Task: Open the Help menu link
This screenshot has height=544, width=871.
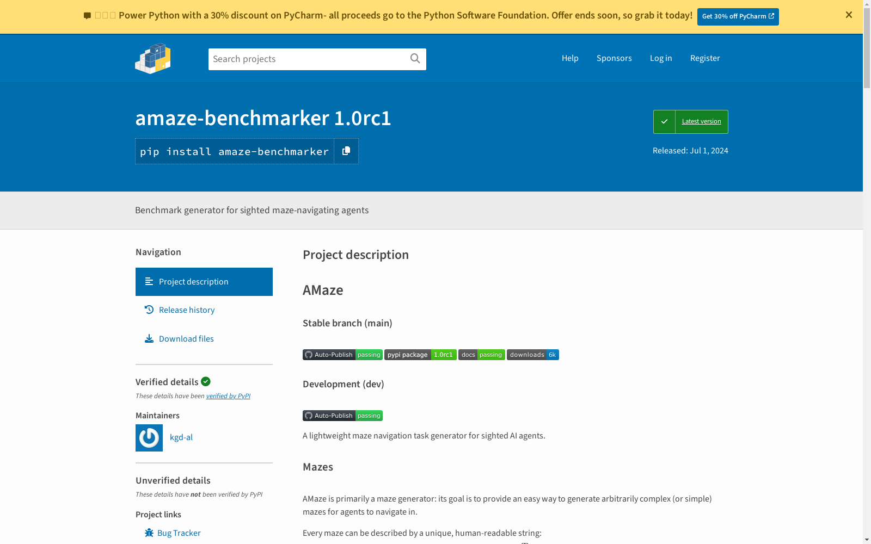Action: point(570,58)
